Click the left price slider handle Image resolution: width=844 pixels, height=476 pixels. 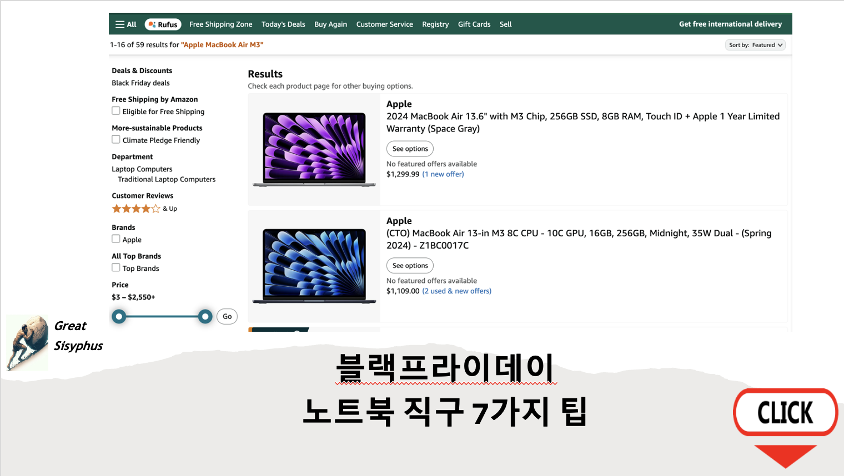click(119, 316)
